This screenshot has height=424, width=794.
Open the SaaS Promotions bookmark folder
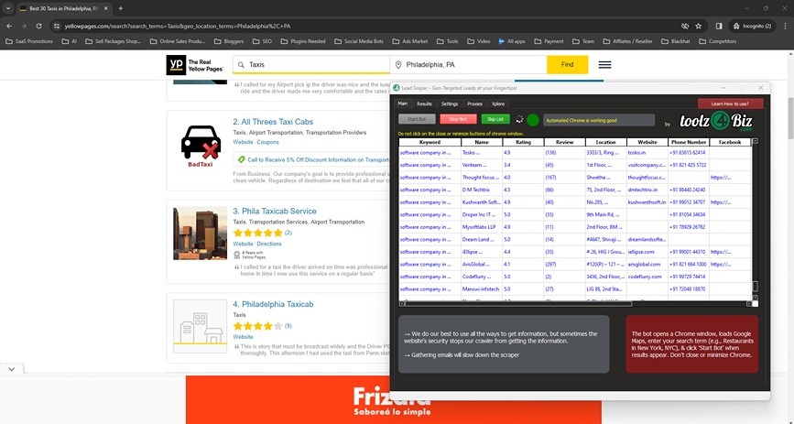pyautogui.click(x=29, y=41)
